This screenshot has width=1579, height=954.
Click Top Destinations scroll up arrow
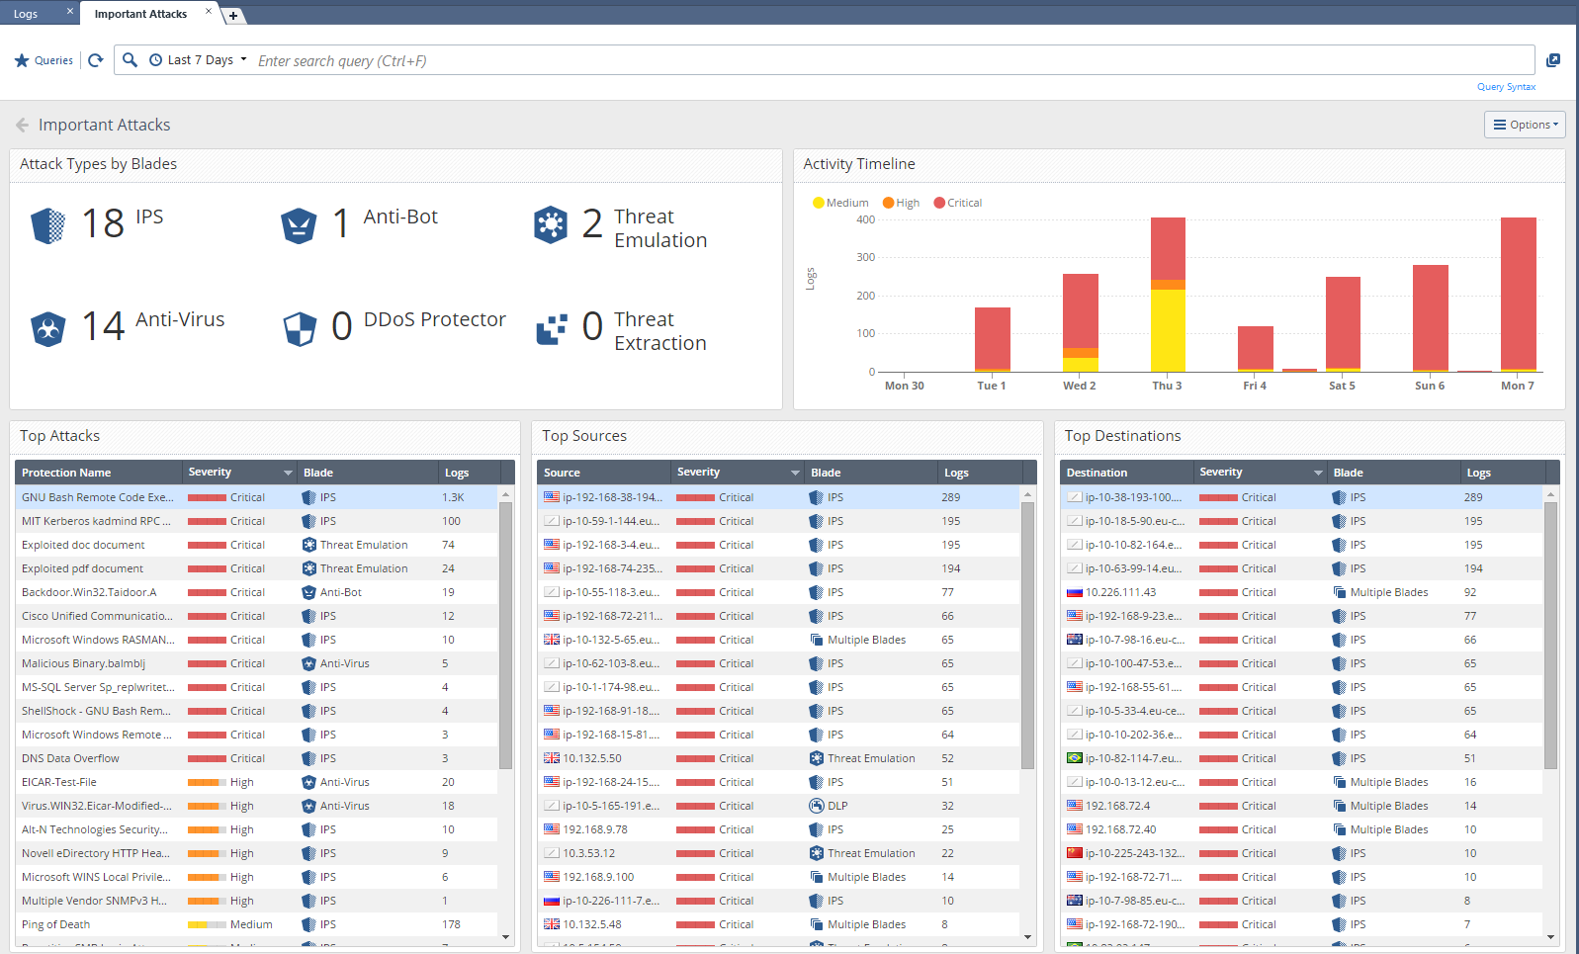click(1550, 493)
